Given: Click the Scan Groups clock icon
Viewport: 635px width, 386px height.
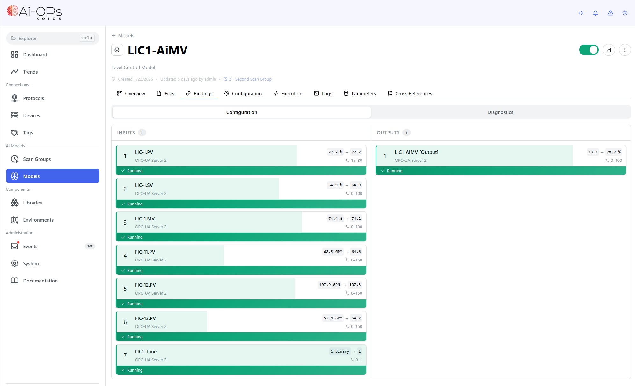Looking at the screenshot, I should [15, 159].
